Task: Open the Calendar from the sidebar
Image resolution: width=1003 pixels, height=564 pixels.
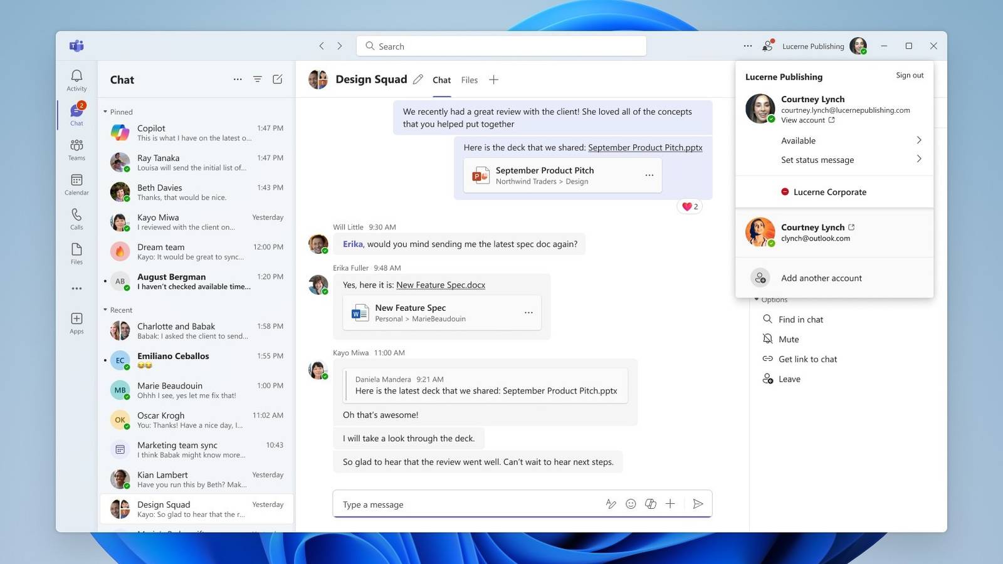Action: tap(76, 184)
